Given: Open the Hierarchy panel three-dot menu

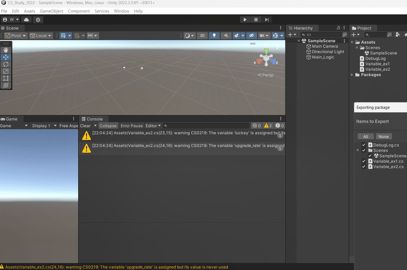Looking at the screenshot, I should pyautogui.click(x=344, y=28).
